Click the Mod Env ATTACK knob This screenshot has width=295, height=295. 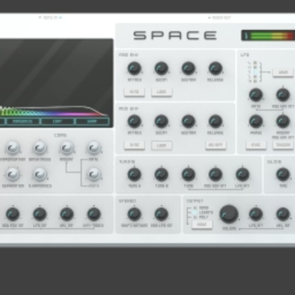pyautogui.click(x=134, y=121)
